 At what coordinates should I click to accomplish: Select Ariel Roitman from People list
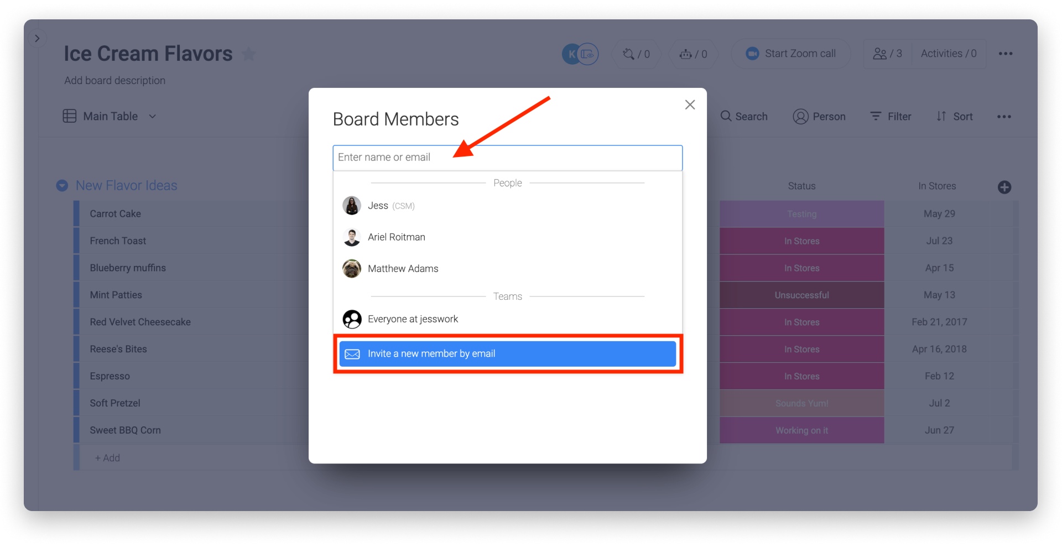[507, 237]
